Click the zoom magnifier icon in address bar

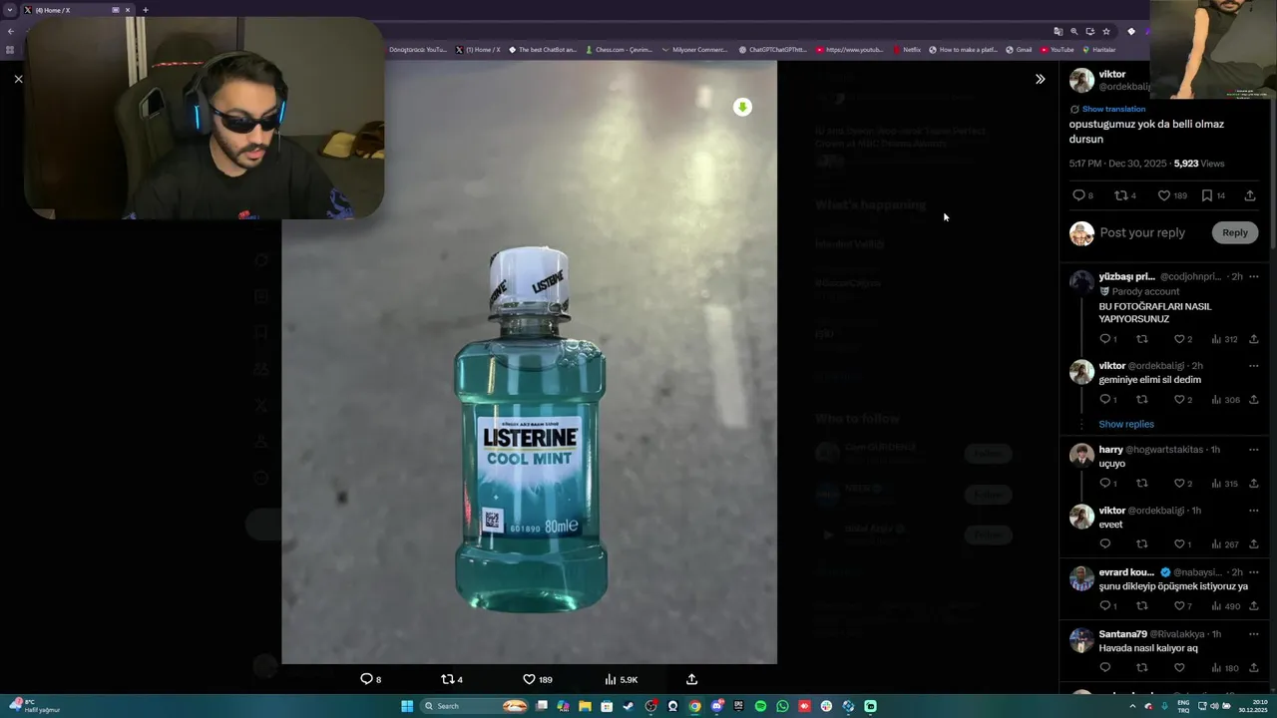tap(1073, 31)
